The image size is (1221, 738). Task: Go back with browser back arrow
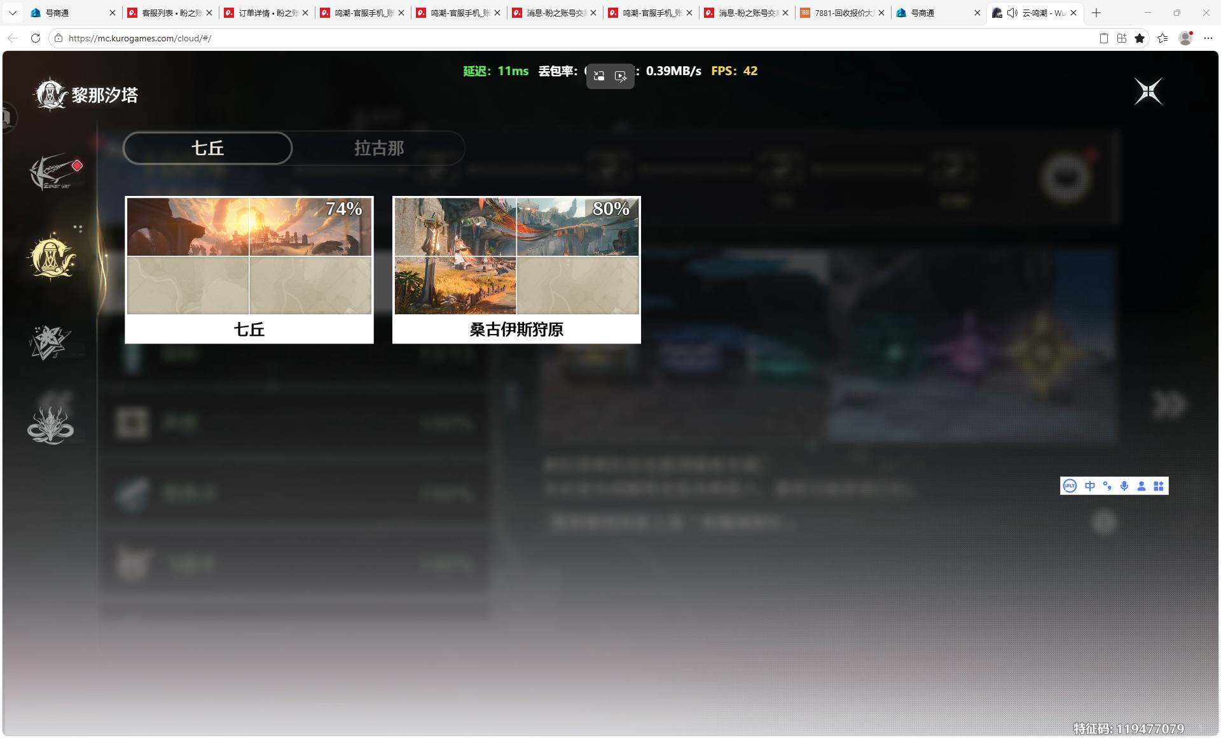pyautogui.click(x=13, y=38)
